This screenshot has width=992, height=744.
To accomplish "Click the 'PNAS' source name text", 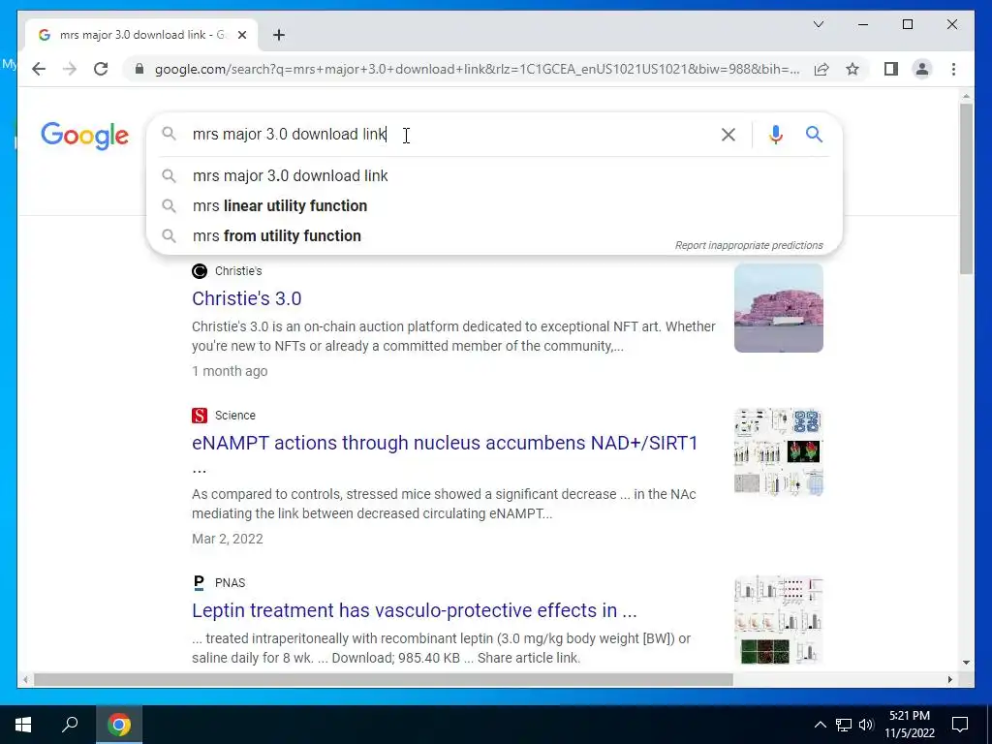I will tap(230, 582).
